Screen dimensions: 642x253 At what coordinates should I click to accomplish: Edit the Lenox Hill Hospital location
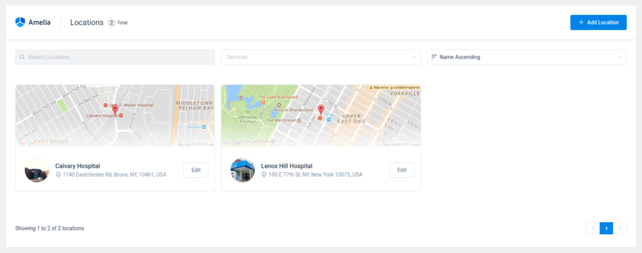[x=402, y=170]
